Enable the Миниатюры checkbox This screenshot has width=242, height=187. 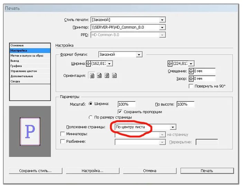pyautogui.click(x=63, y=134)
